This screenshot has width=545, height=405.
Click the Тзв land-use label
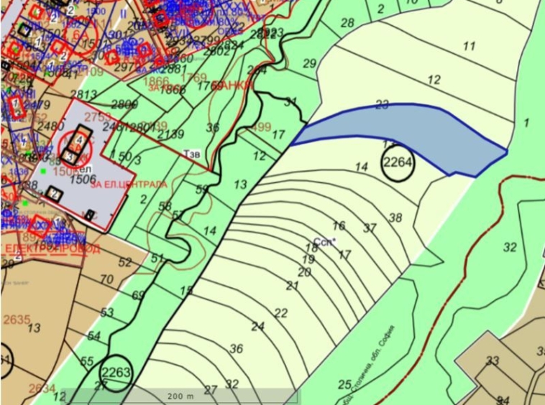click(191, 154)
